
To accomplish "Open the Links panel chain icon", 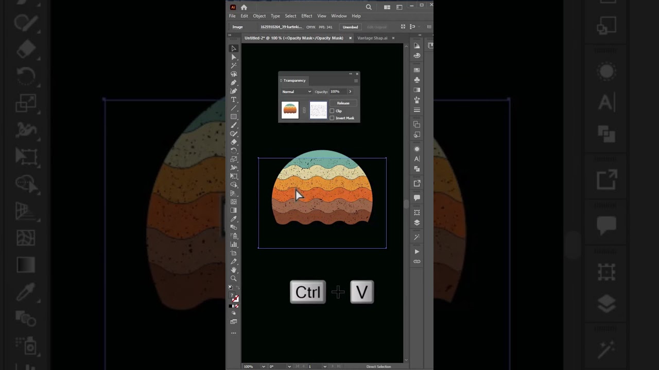I will 417,262.
